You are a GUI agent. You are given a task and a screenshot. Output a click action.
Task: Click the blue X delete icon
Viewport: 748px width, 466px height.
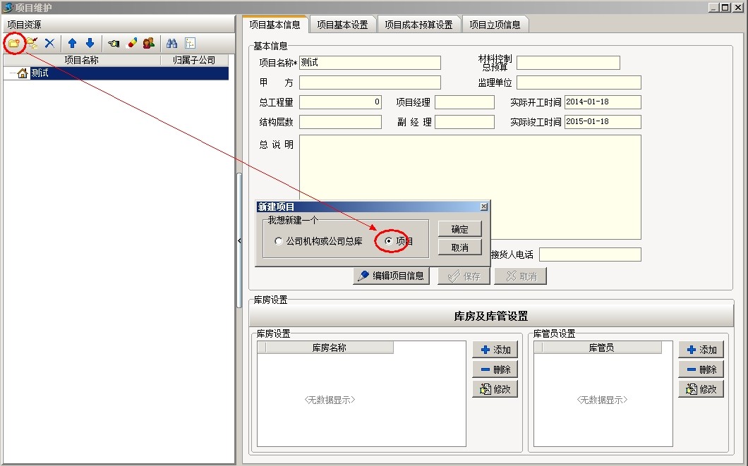49,43
